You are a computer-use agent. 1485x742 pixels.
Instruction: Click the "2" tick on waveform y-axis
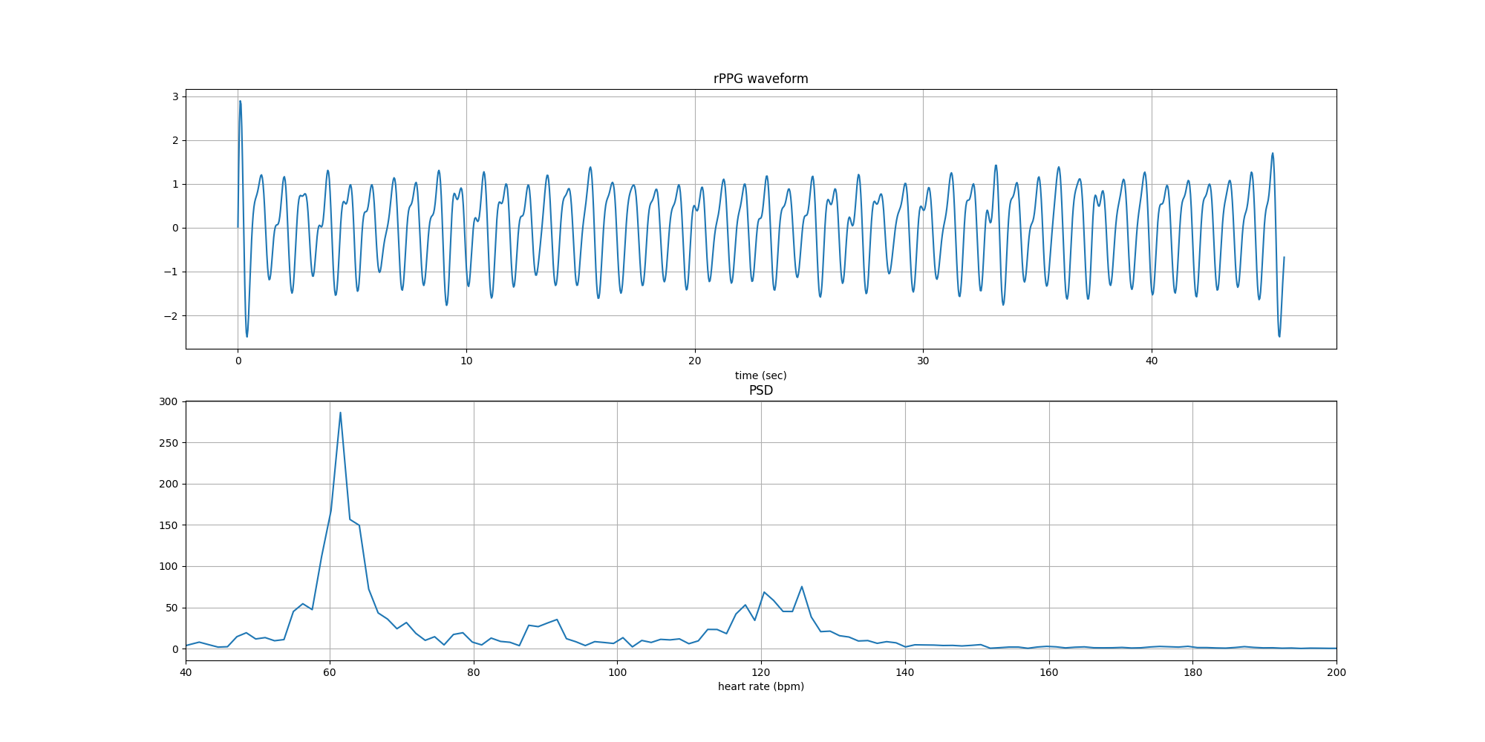(x=175, y=140)
